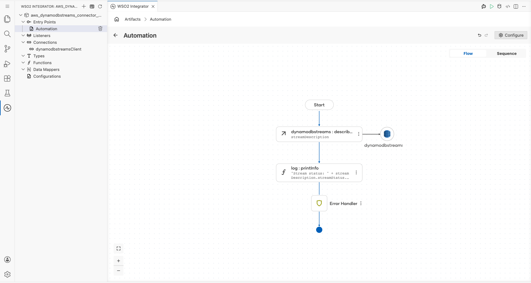Image resolution: width=531 pixels, height=283 pixels.
Task: Open the WSO2 Integrator activity bar view
Action: (7, 108)
